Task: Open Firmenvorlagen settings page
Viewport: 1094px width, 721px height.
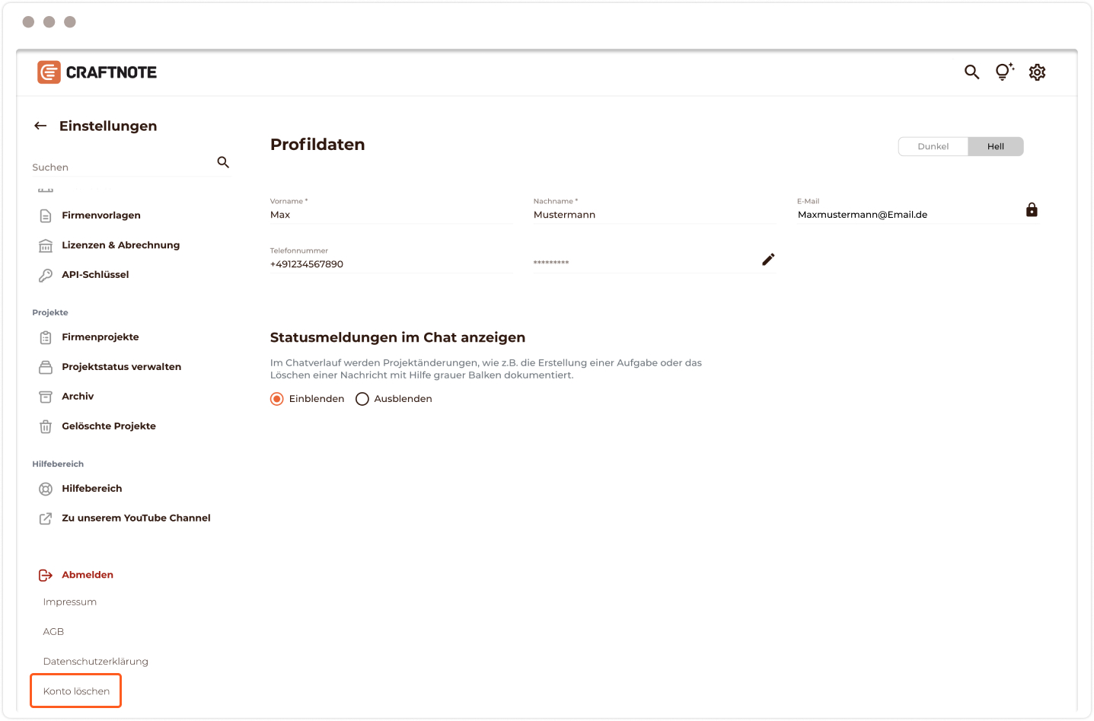Action: click(x=101, y=215)
